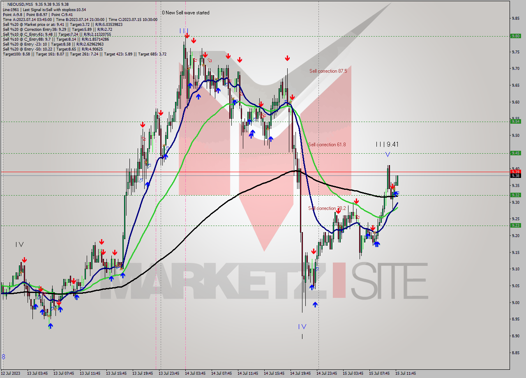Click the '14 Jul 15:45' time axis label
Viewport: 526px width, 378px height.
click(x=274, y=373)
